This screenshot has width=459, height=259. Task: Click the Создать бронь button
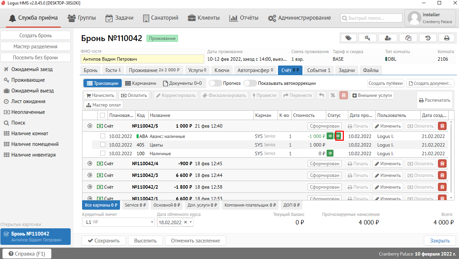coord(36,36)
